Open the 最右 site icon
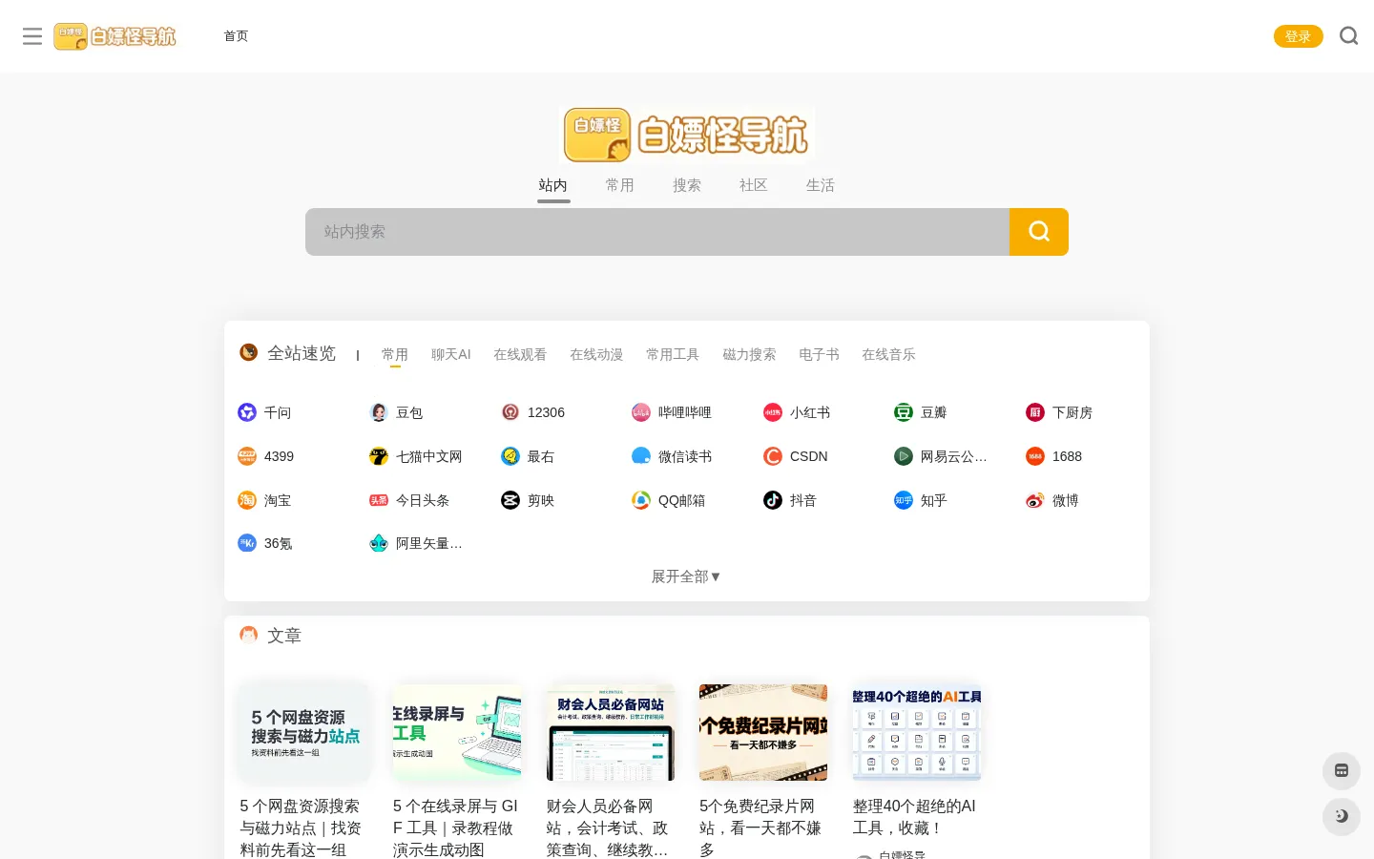 510,456
